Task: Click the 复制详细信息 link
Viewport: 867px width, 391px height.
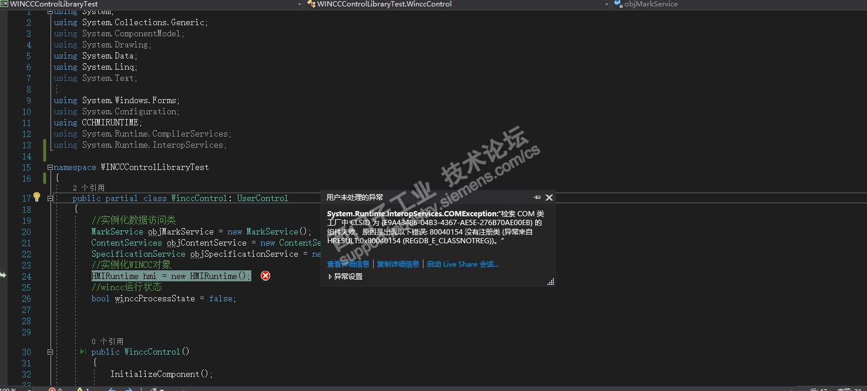Action: [x=398, y=264]
